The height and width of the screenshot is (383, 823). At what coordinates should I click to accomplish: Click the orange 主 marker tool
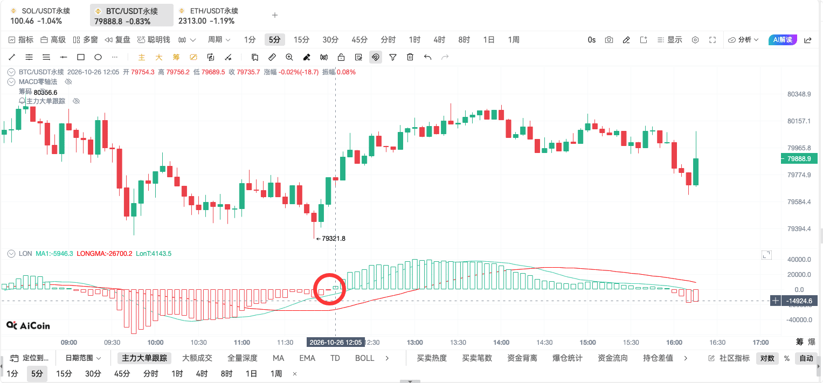pos(142,57)
